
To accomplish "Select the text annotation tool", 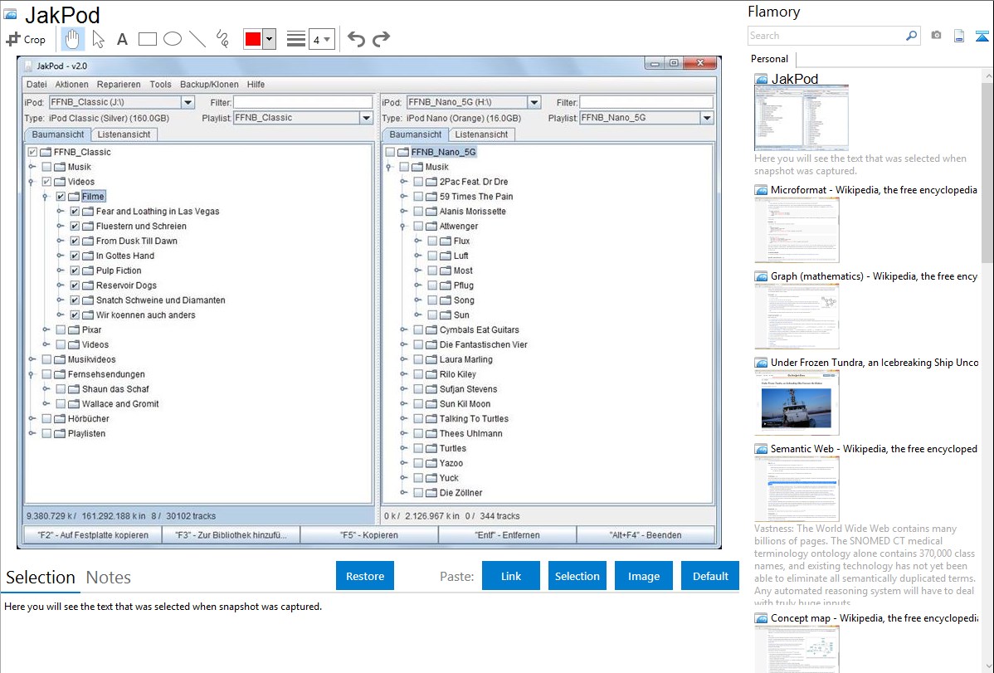I will click(x=122, y=39).
